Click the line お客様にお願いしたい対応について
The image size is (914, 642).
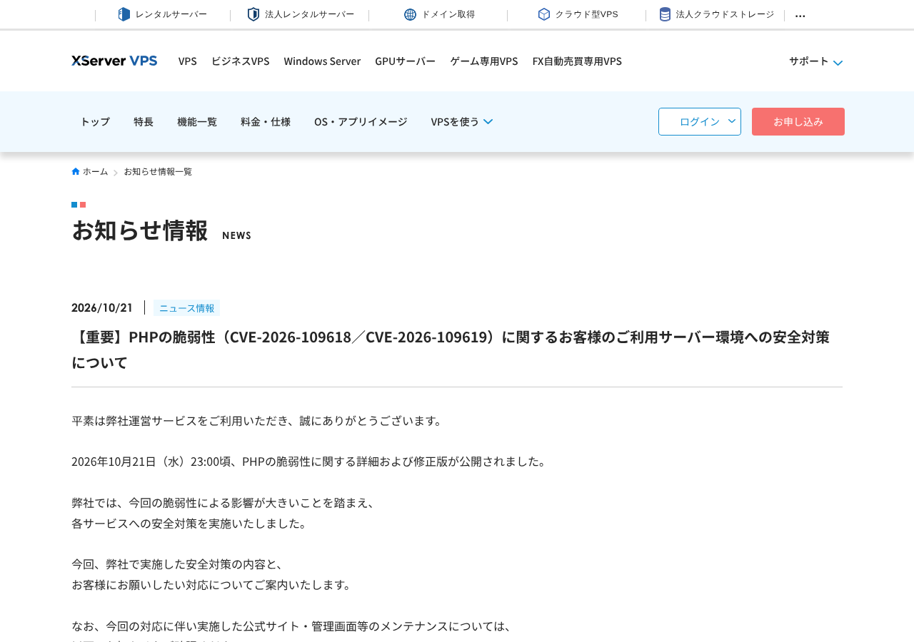pyautogui.click(x=213, y=584)
